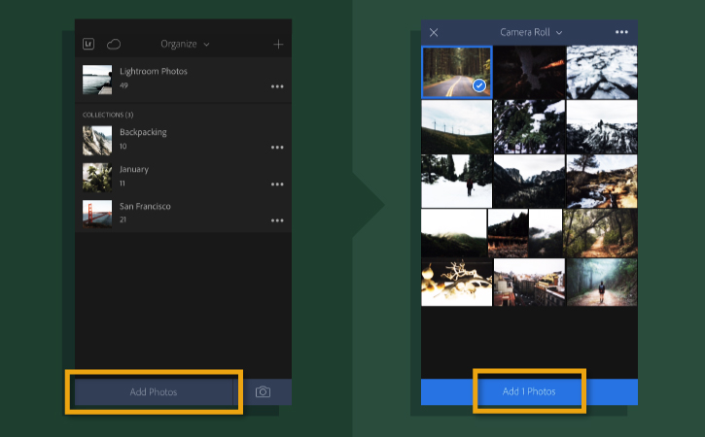Select the misty dark hill photo
Viewport: 705px width, 437px height.
454,233
